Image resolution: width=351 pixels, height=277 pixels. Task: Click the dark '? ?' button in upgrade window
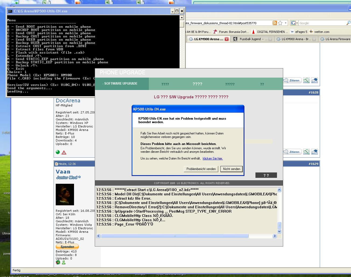266,175
